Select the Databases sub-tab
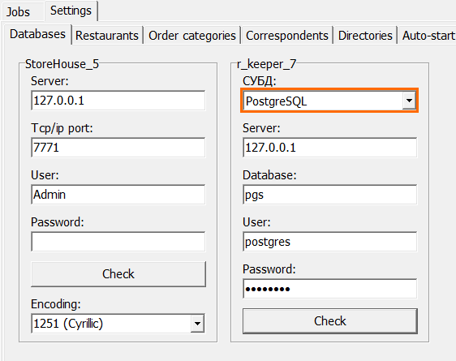Image resolution: width=456 pixels, height=361 pixels. tap(37, 34)
